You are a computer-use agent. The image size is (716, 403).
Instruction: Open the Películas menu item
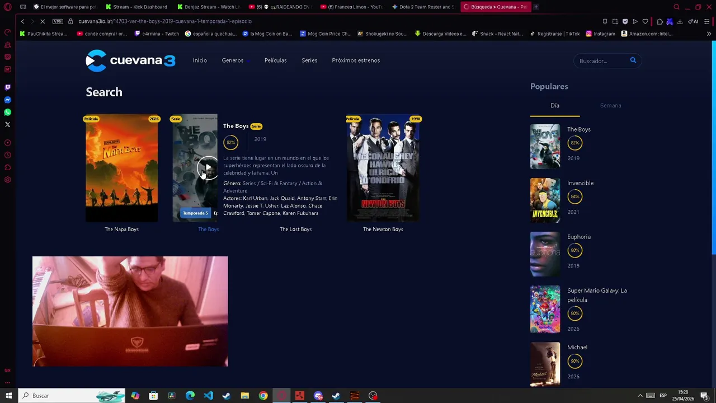(275, 60)
